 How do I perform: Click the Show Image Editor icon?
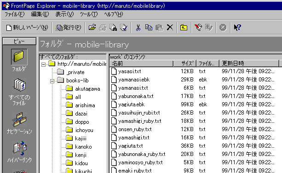coord(209,28)
